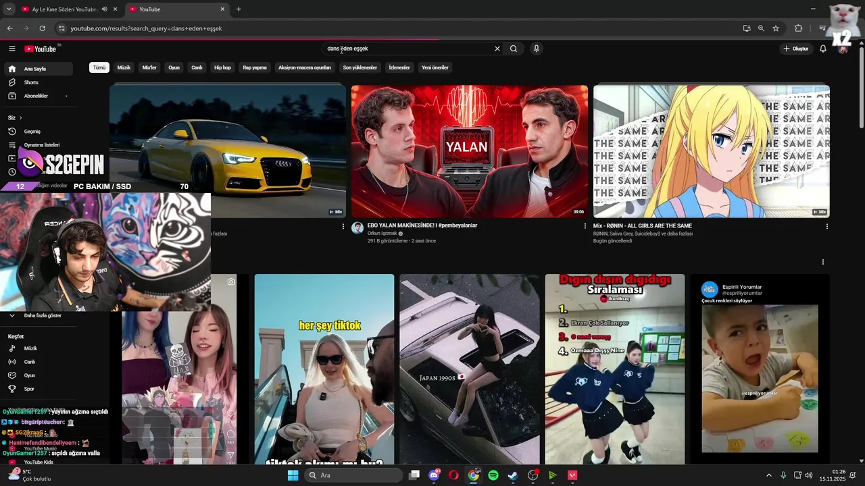
Task: Go to YouTube home via logo
Action: click(41, 49)
